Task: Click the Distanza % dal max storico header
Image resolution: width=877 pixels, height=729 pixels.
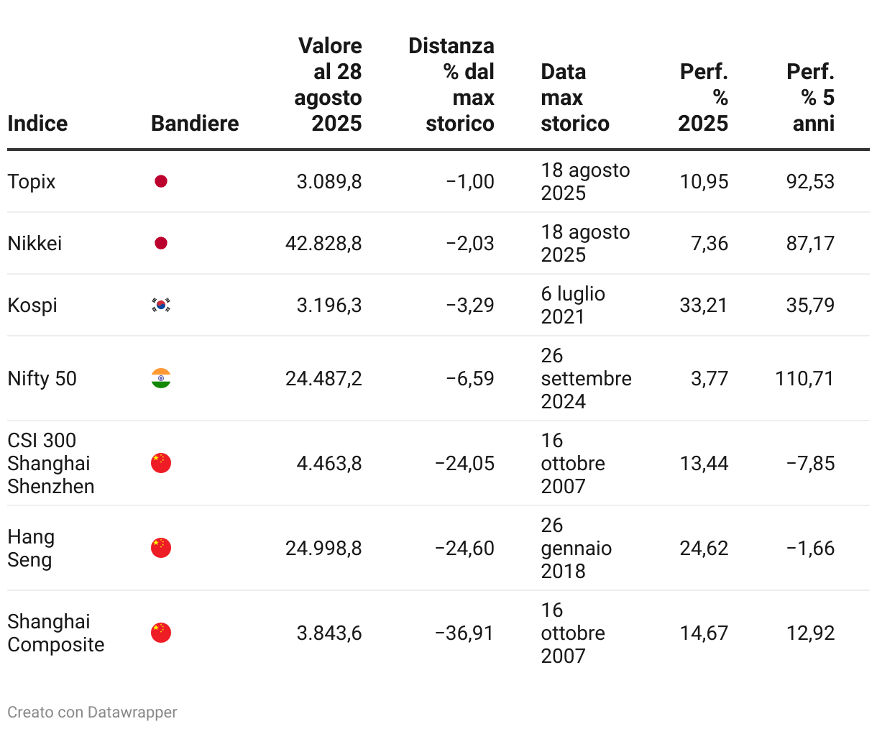Action: click(x=452, y=85)
